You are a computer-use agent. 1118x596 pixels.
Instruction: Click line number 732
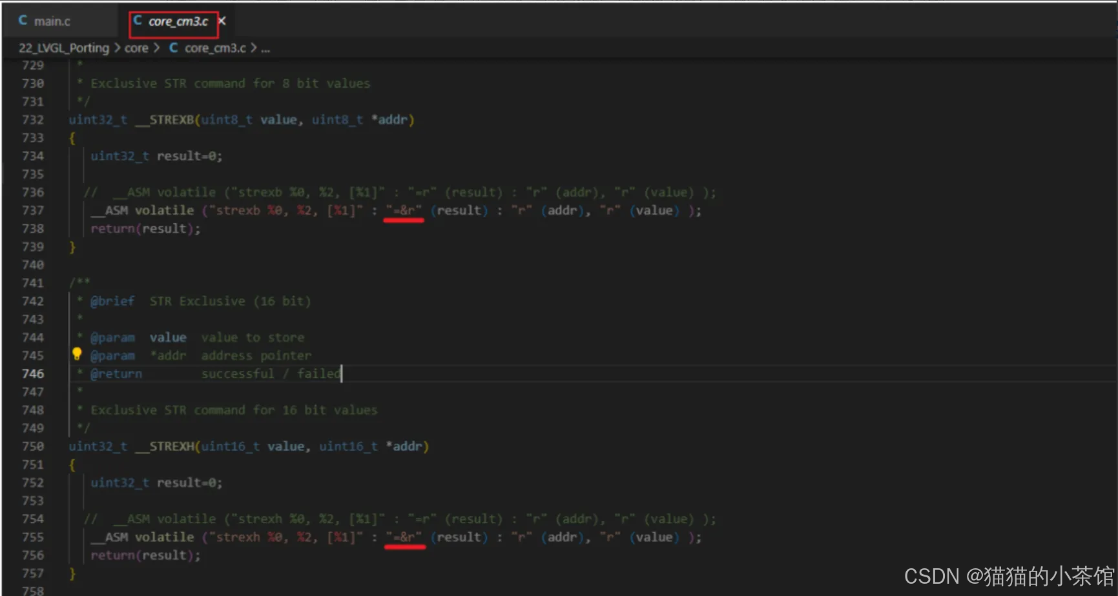[x=33, y=120]
